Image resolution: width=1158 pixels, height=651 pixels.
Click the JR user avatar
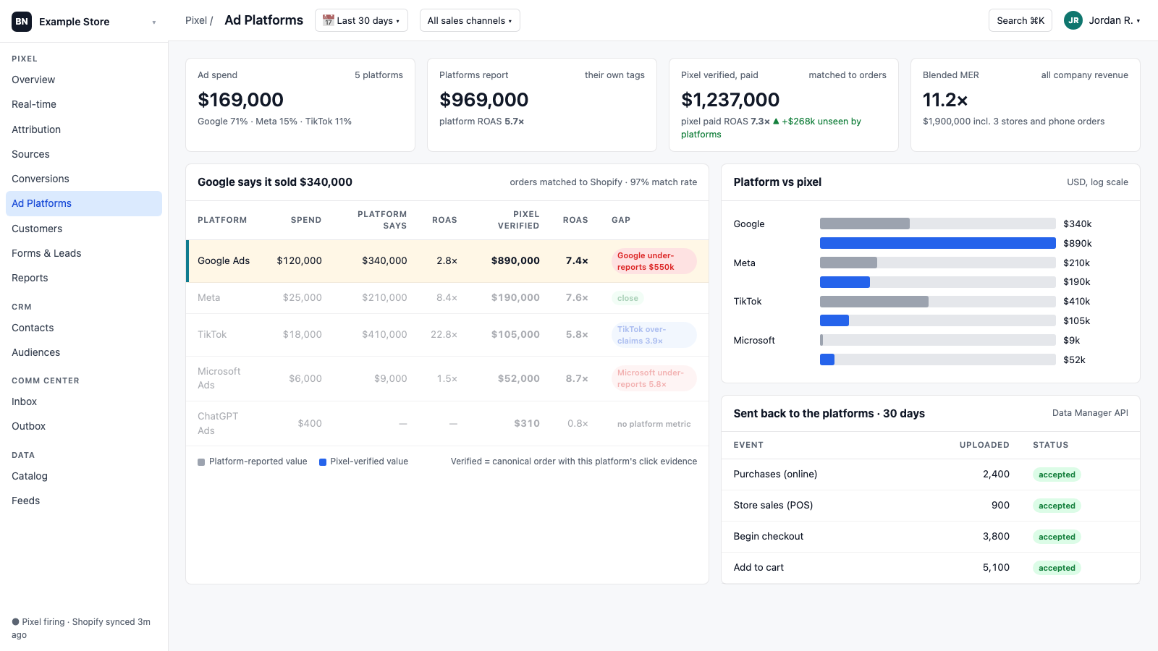1073,20
